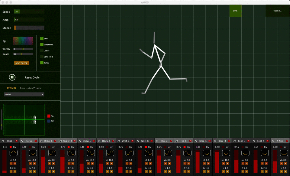Screen dimensions: 290x176
Task: Collapse the Head channel with its red arrow
Action: [17, 140]
